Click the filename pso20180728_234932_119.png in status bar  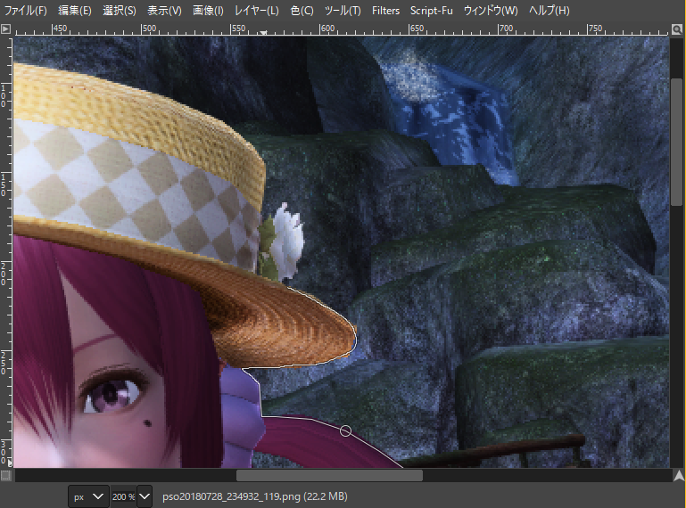(x=231, y=496)
